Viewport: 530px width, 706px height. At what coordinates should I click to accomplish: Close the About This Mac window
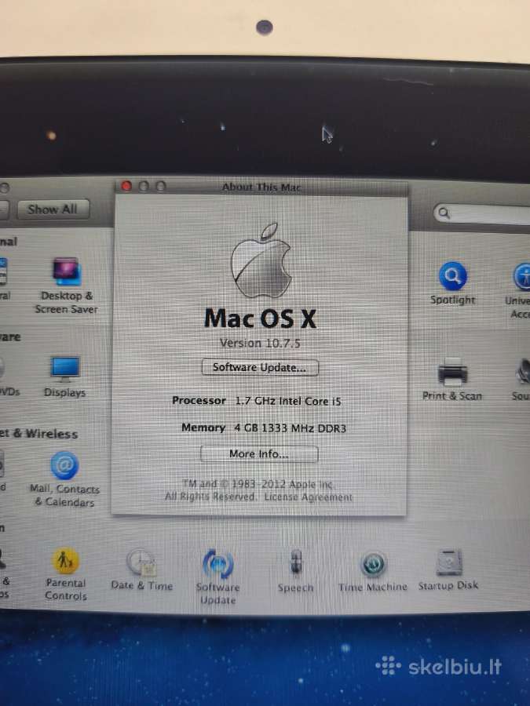[x=126, y=186]
